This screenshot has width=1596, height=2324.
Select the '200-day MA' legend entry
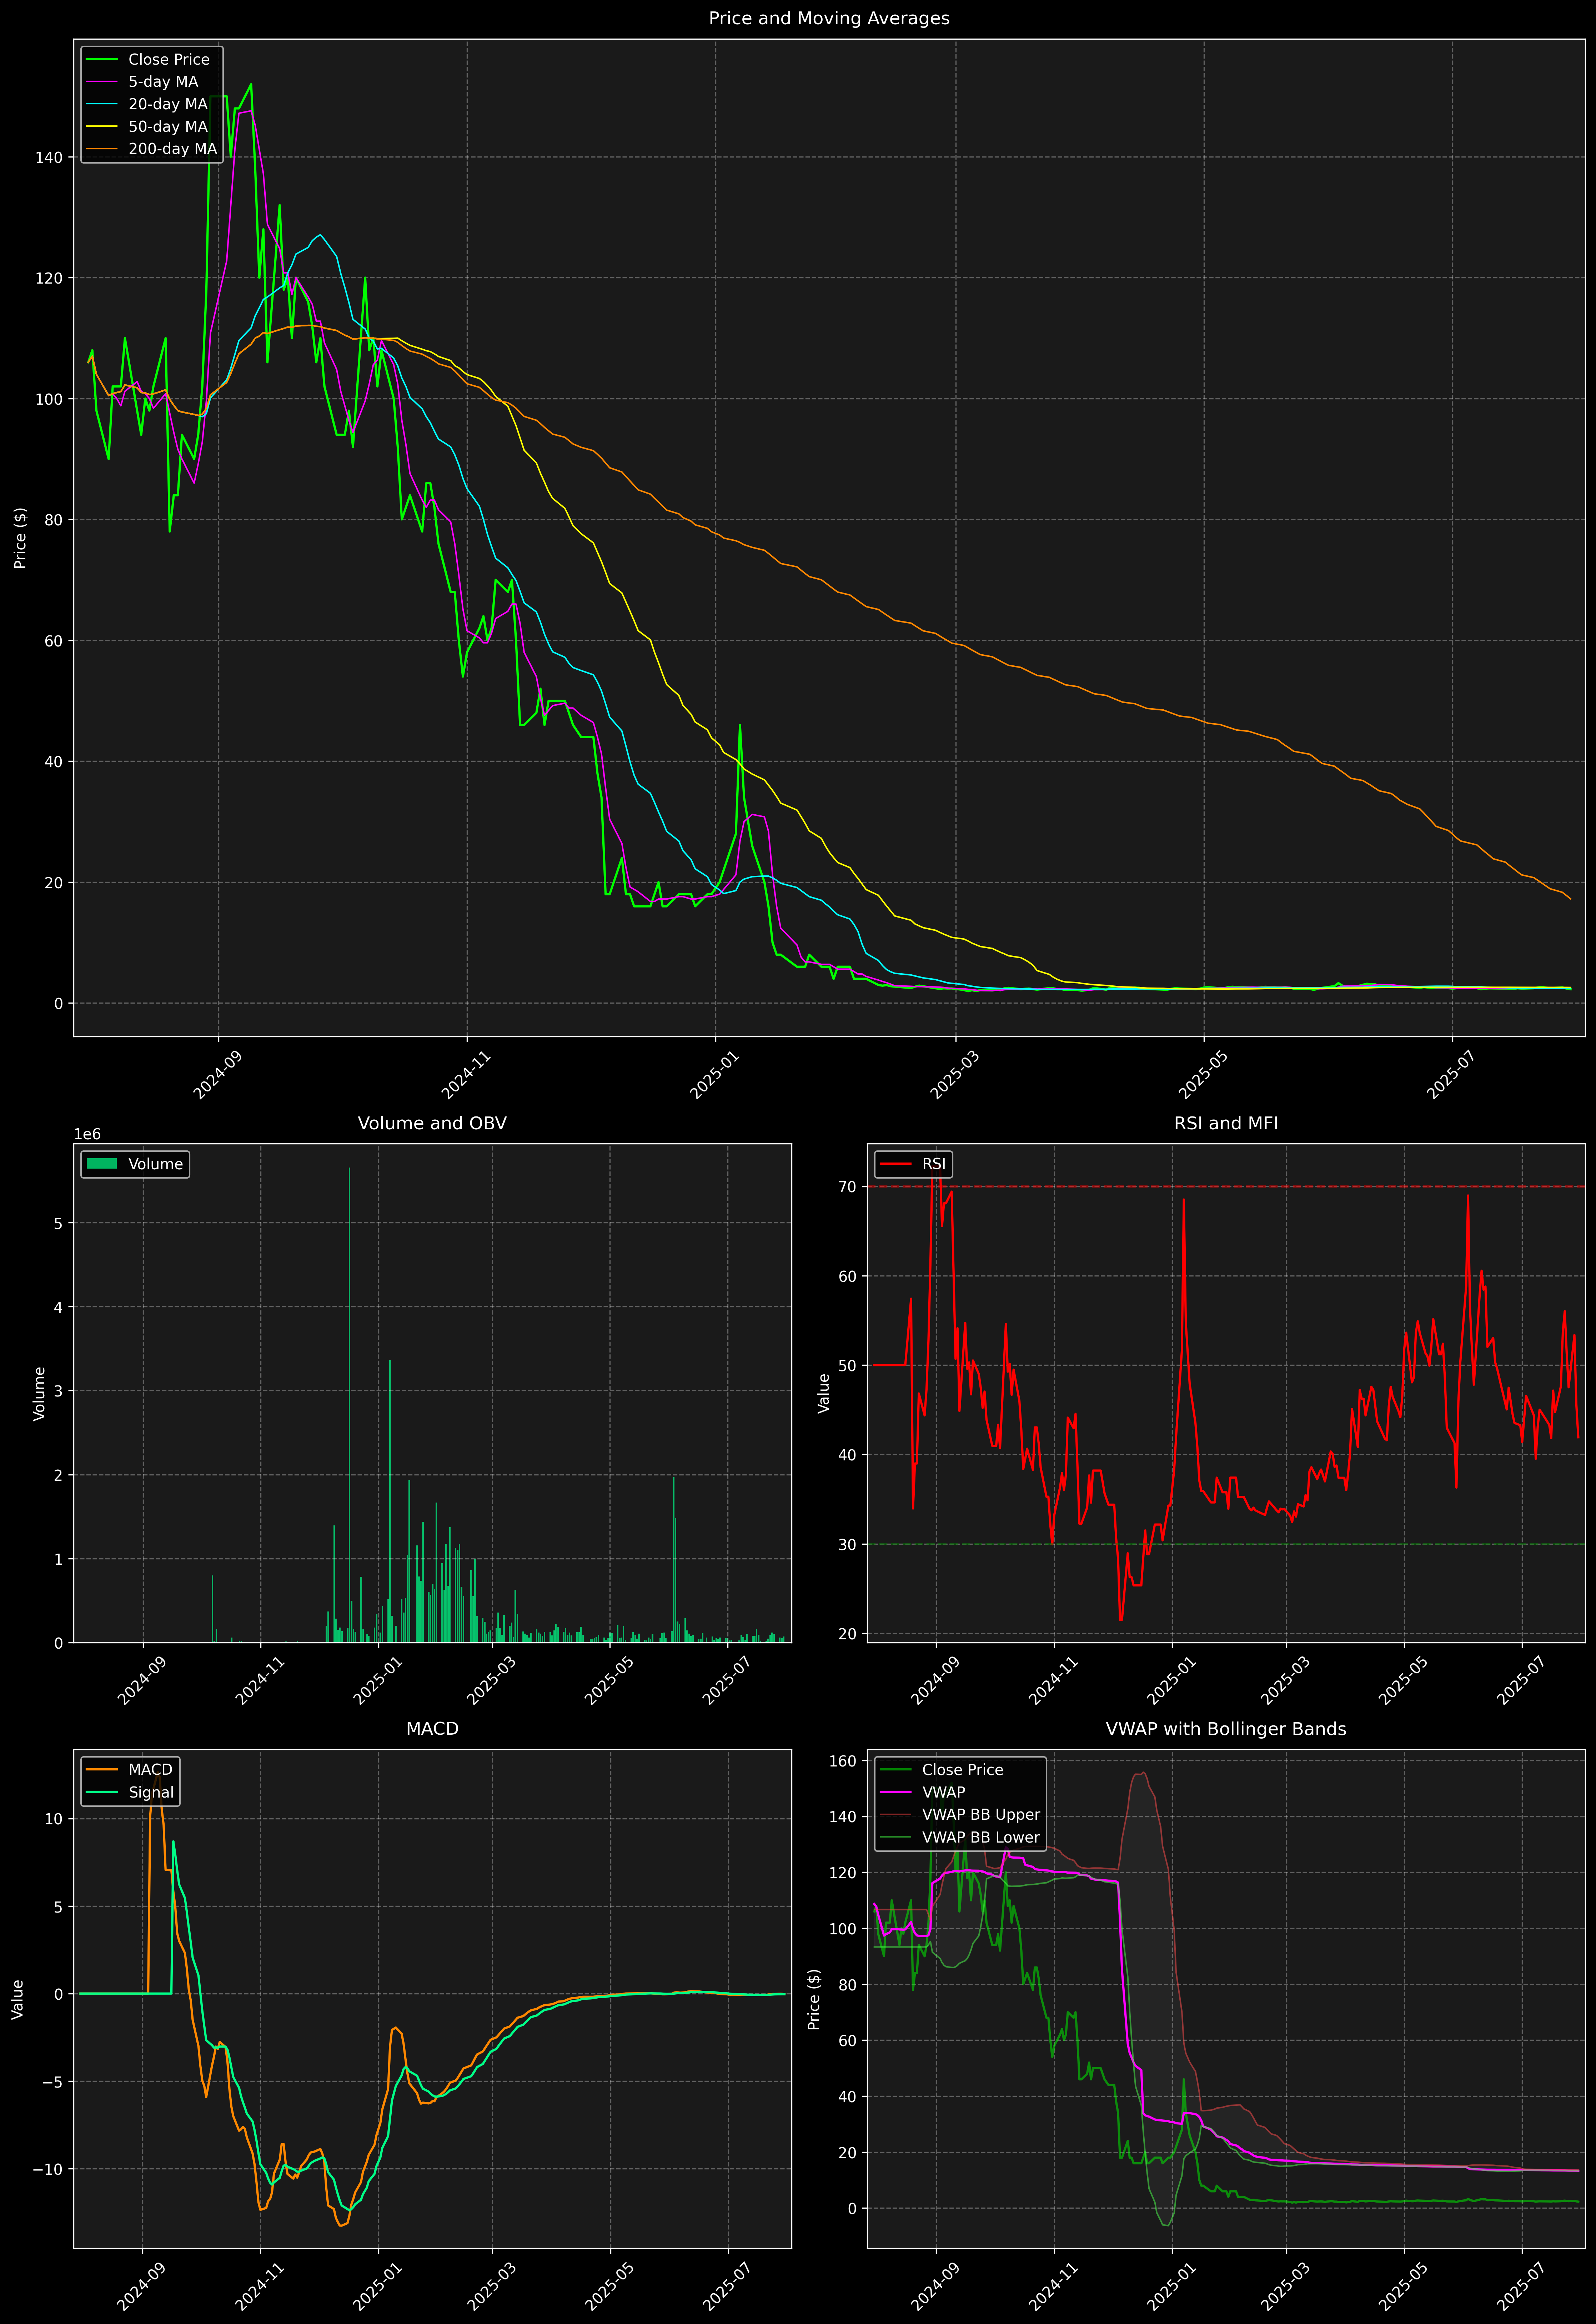pyautogui.click(x=172, y=149)
